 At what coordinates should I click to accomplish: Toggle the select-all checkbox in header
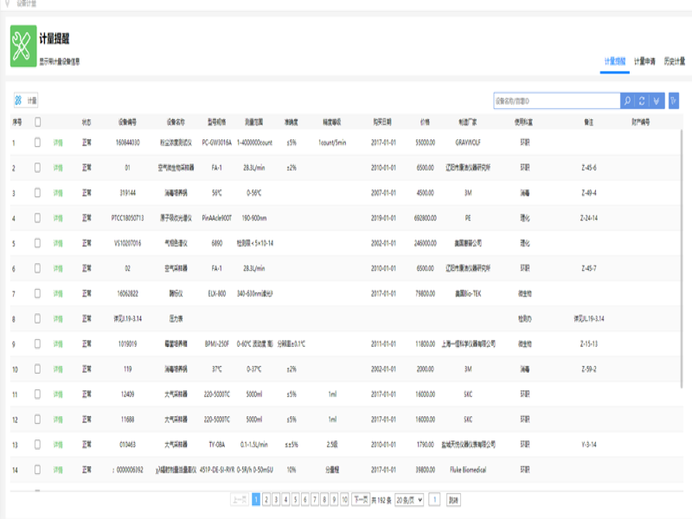(x=38, y=122)
